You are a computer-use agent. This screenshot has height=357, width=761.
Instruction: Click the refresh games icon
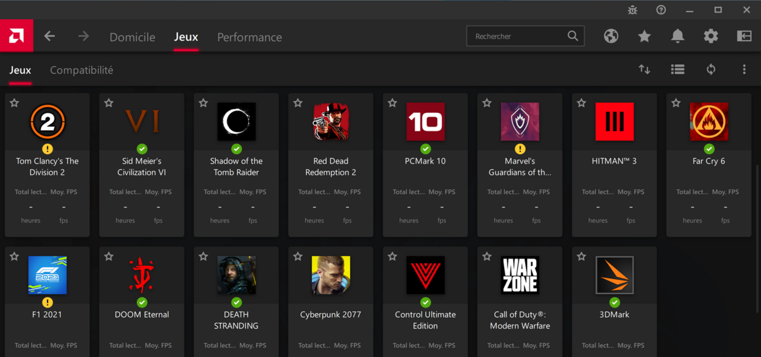[x=711, y=70]
